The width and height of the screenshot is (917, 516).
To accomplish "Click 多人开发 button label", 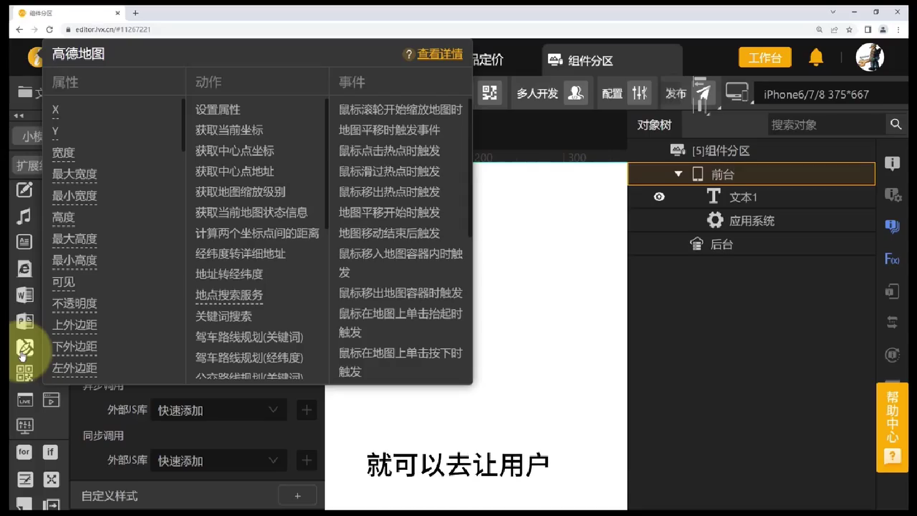I will 537,93.
